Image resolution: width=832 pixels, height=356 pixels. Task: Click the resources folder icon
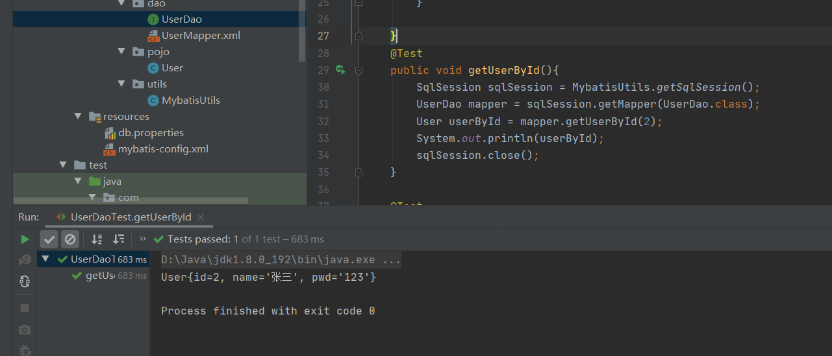[x=95, y=117]
